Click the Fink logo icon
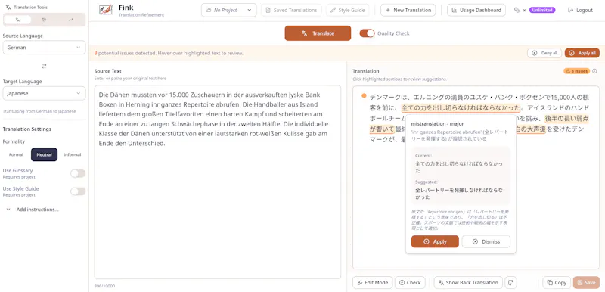Viewport: 605px width, 292px height. pyautogui.click(x=105, y=10)
